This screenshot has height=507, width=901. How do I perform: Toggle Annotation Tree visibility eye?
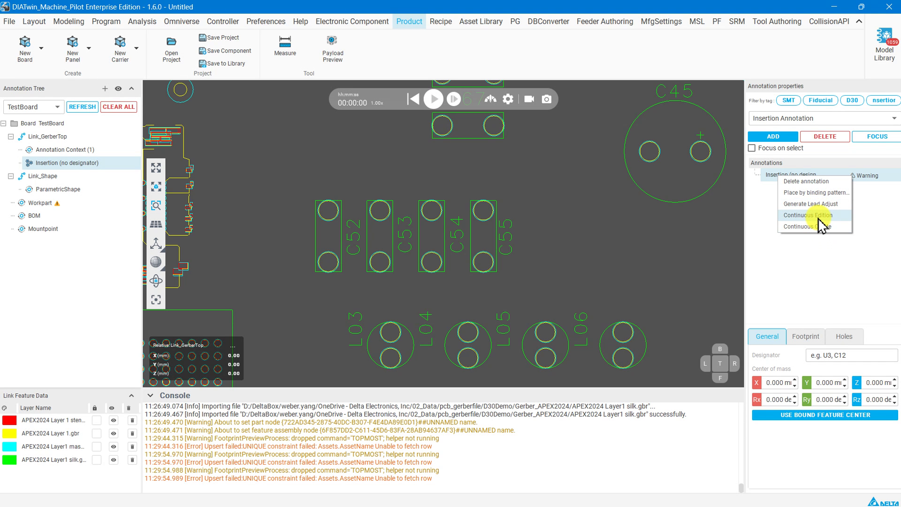pyautogui.click(x=118, y=89)
